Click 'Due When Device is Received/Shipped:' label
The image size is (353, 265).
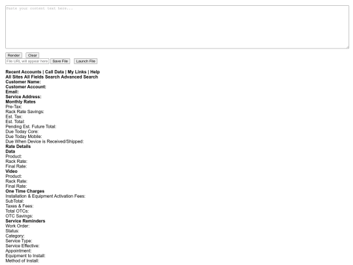click(x=44, y=141)
